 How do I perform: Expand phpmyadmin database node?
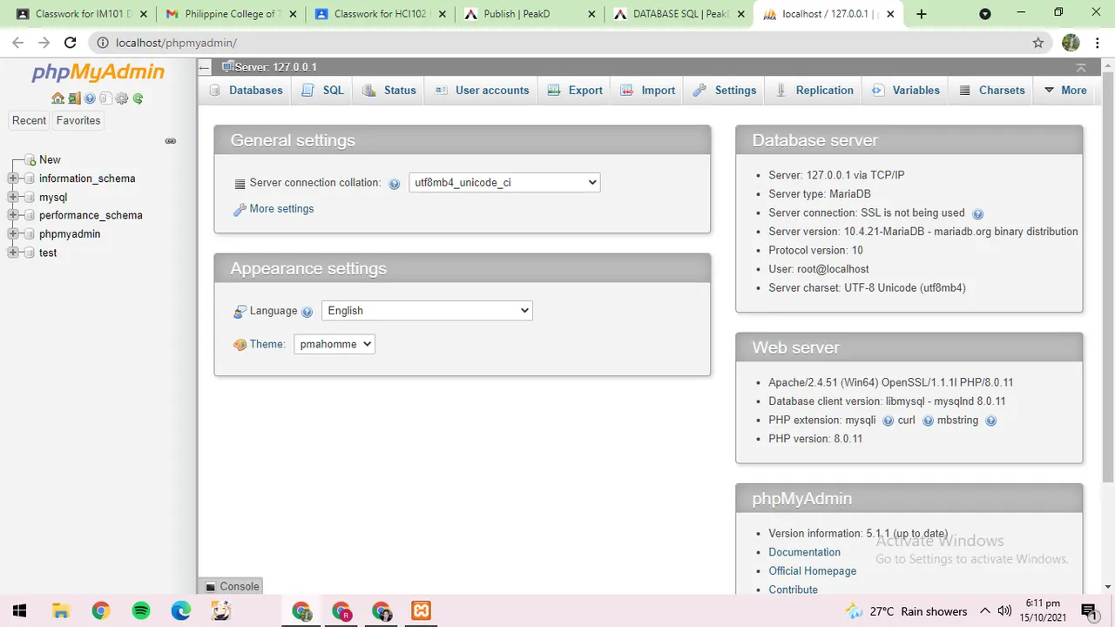13,234
